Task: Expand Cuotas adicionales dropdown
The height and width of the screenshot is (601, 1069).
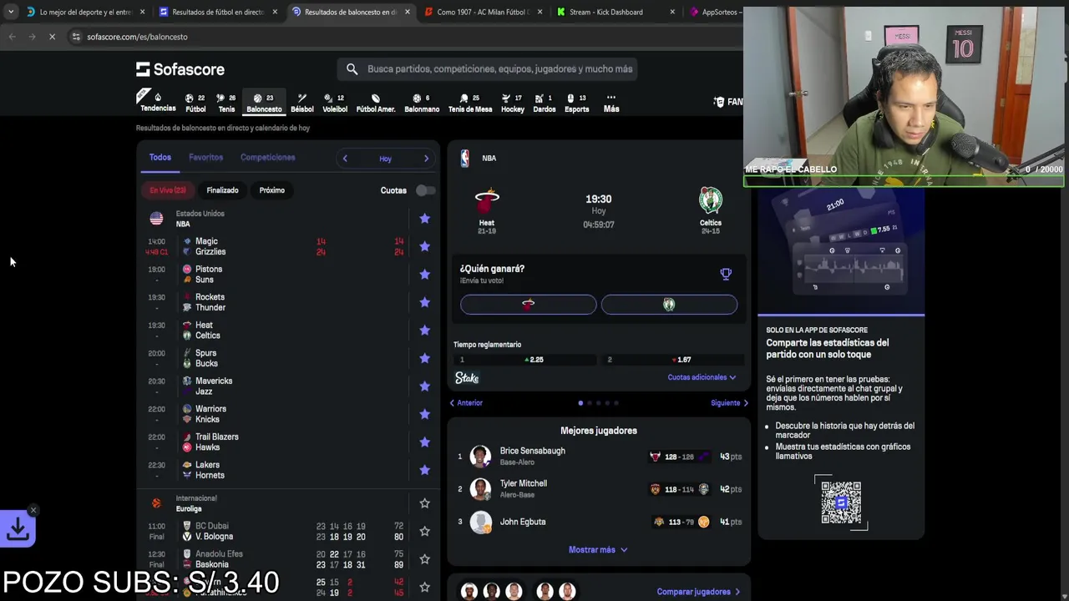Action: click(x=702, y=377)
